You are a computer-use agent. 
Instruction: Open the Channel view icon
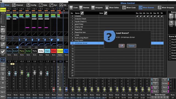14,5
